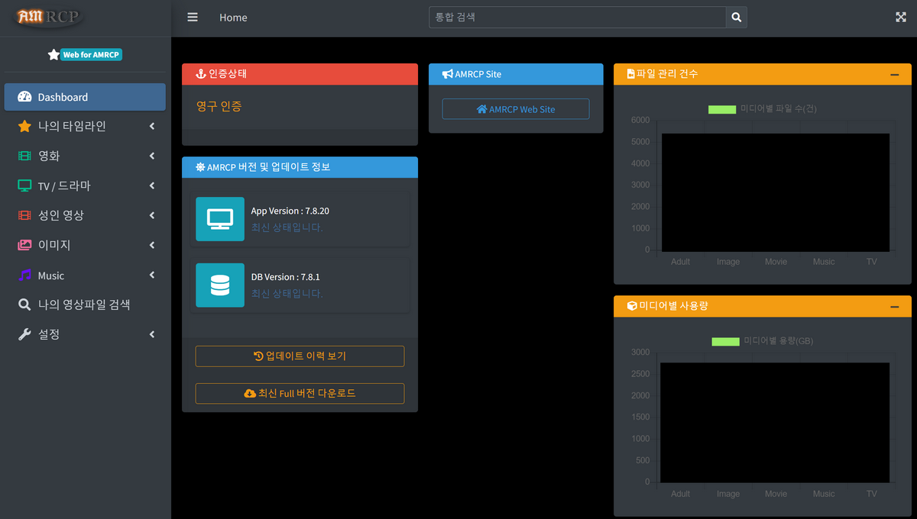Click 업데이트 이력 보기 button

point(300,356)
